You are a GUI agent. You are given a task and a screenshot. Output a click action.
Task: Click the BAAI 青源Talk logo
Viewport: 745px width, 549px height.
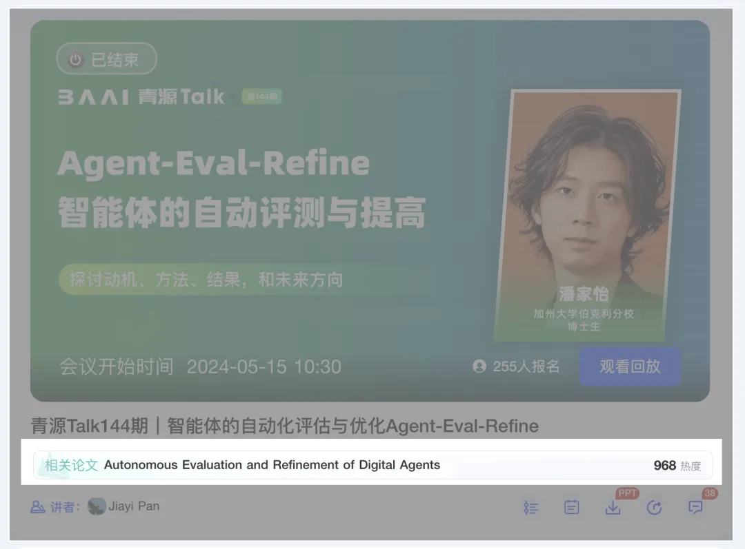click(141, 97)
